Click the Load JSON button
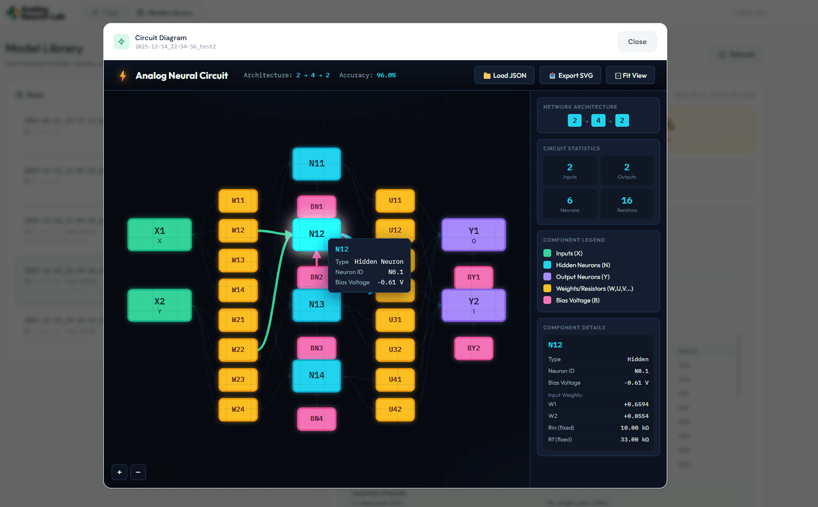The height and width of the screenshot is (507, 818). [x=504, y=75]
